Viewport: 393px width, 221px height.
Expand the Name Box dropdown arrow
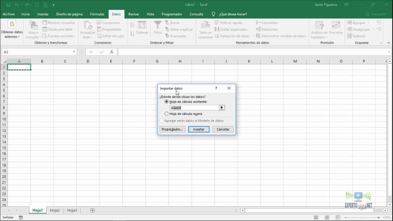[x=74, y=52]
